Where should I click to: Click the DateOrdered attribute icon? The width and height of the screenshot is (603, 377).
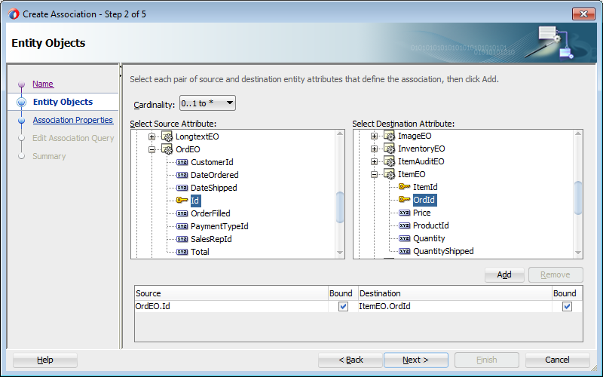pos(182,175)
